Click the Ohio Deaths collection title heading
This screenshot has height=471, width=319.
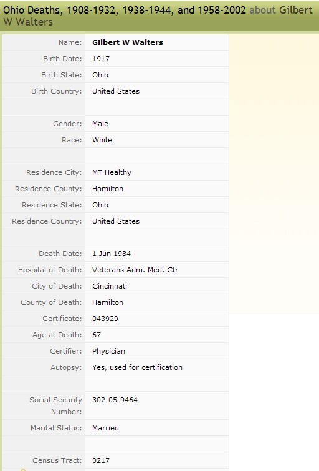click(x=125, y=10)
